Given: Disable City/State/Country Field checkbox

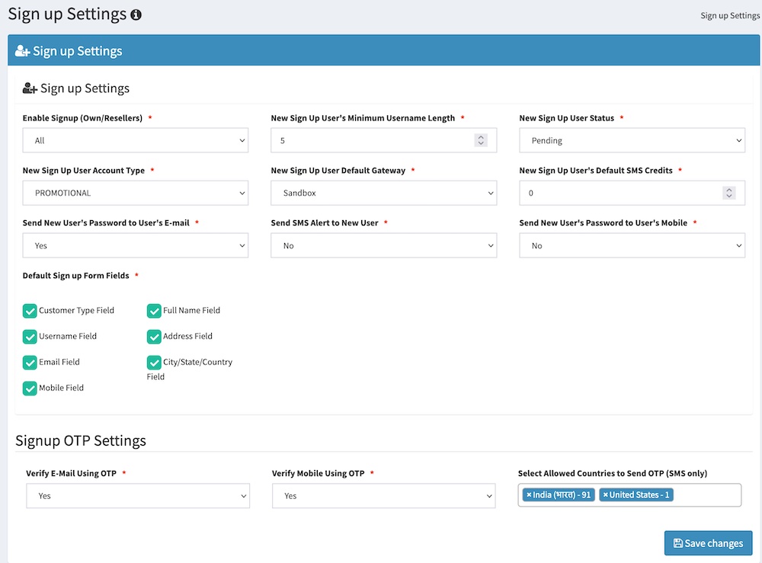Looking at the screenshot, I should coord(154,363).
